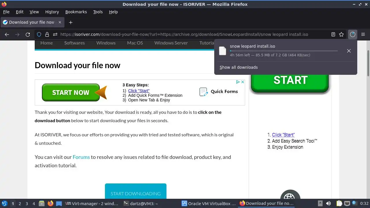The width and height of the screenshot is (370, 208).
Task: Click the taskbar clock showing 0:32
Action: (364, 203)
